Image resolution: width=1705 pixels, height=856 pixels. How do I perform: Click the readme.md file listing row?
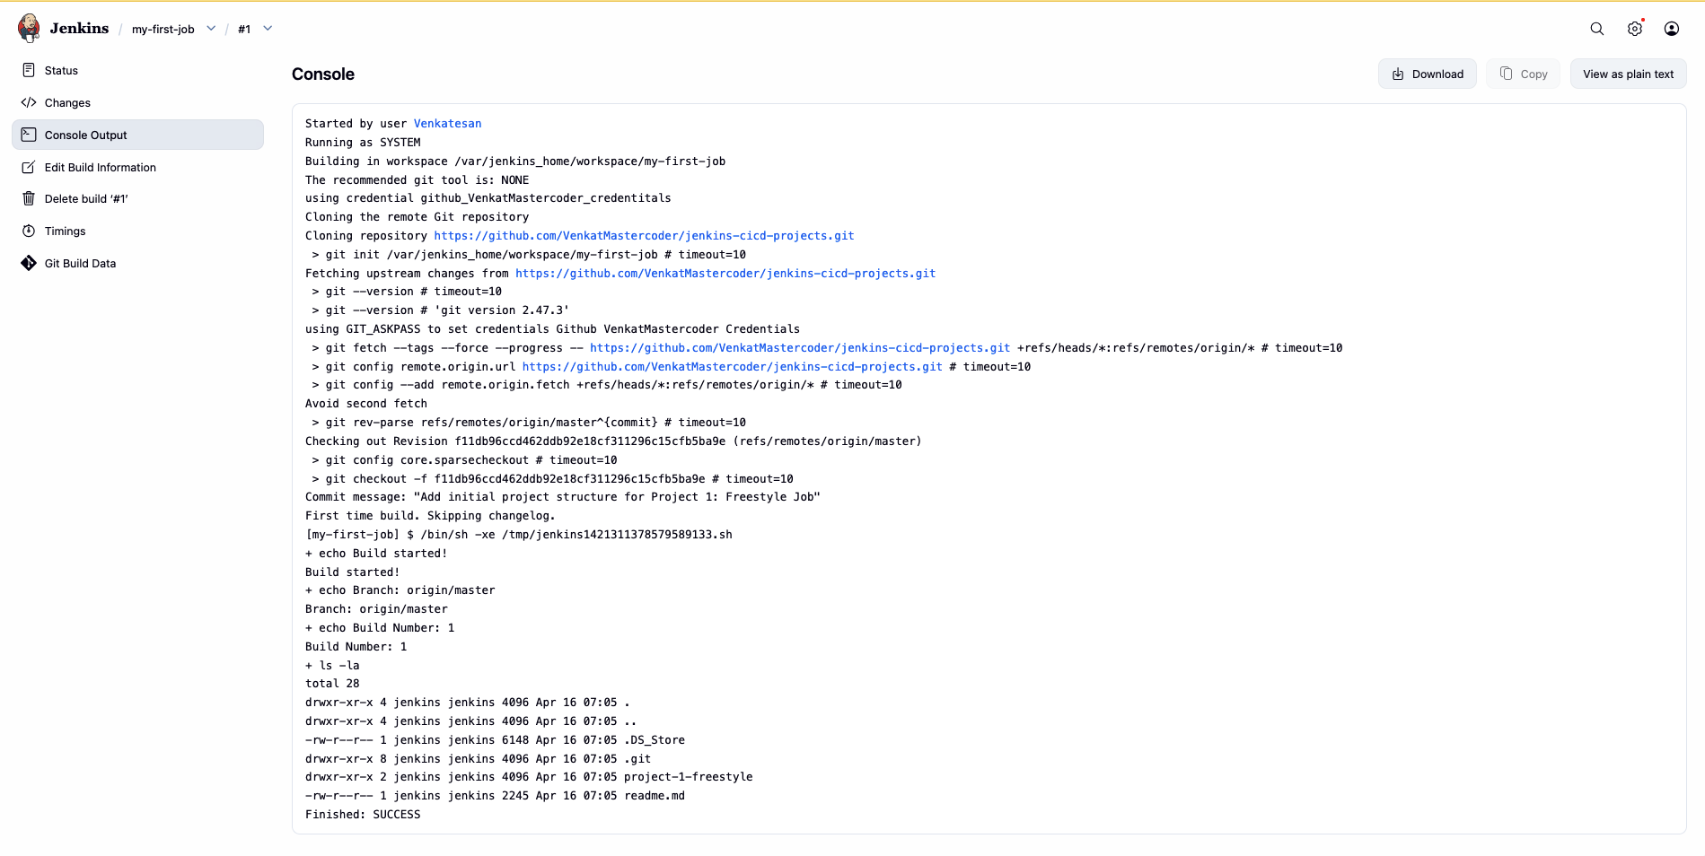495,796
